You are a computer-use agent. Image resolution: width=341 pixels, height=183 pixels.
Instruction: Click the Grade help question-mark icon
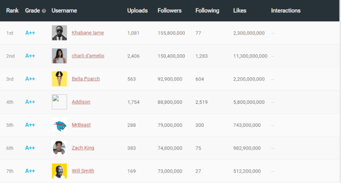44,11
